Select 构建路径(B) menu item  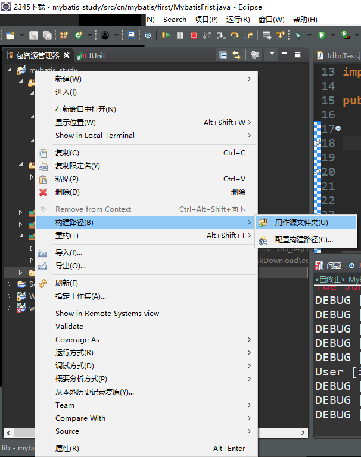(x=147, y=223)
